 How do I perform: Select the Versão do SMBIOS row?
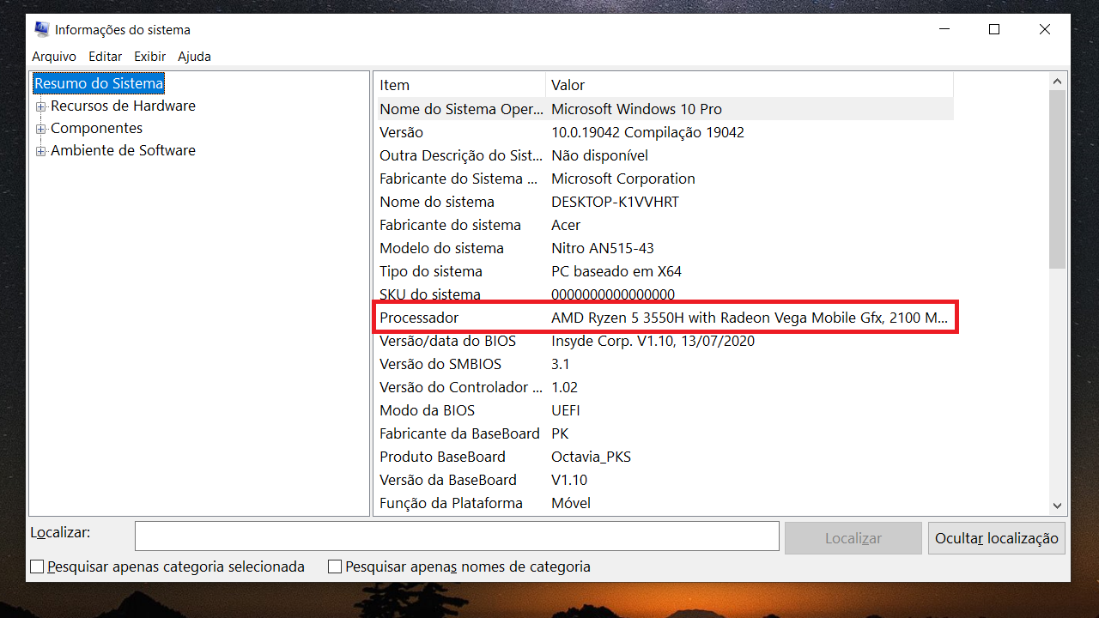[664, 364]
